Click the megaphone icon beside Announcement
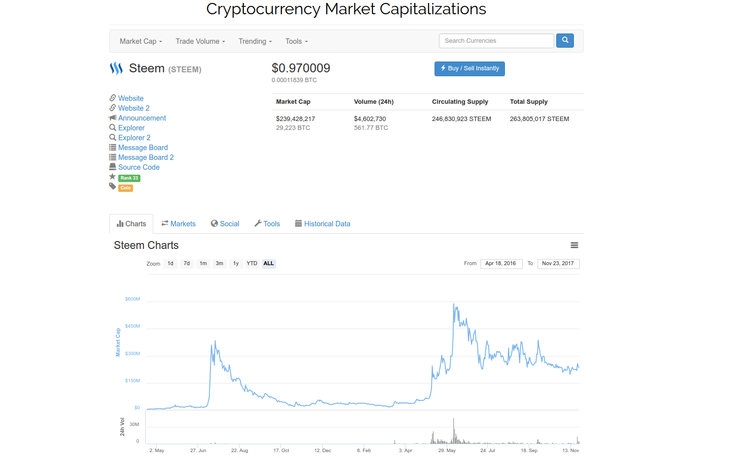736x458 pixels. 113,118
